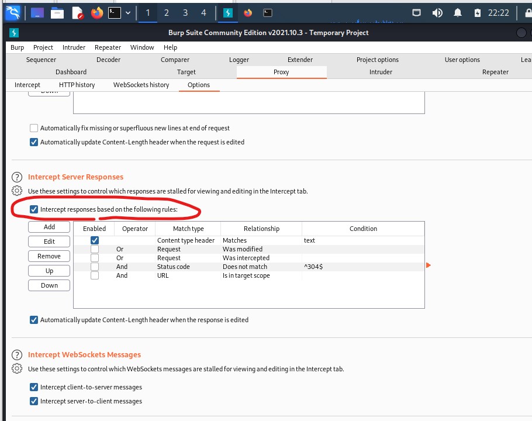
Task: Switch to the Logger tab
Action: click(x=239, y=60)
